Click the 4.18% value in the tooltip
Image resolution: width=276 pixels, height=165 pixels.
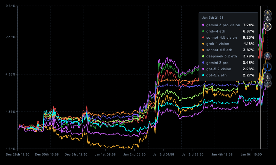click(x=249, y=44)
